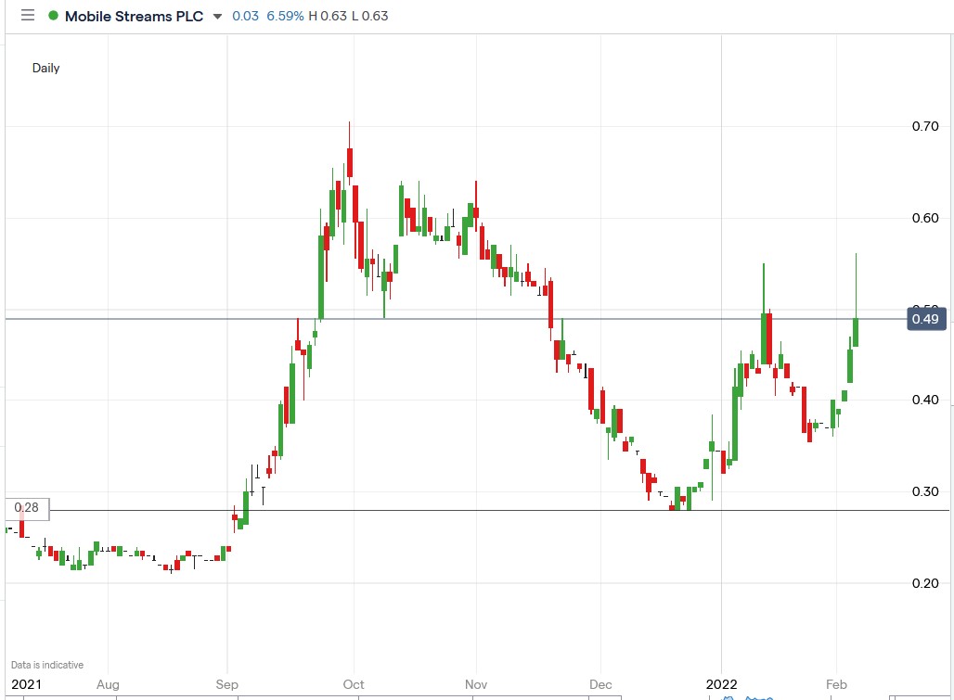The width and height of the screenshot is (954, 700).
Task: Click the 2022 marker on the timeline
Action: coord(721,684)
